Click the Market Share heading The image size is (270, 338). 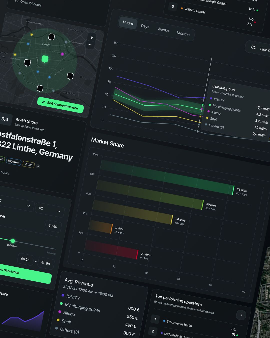point(107,143)
